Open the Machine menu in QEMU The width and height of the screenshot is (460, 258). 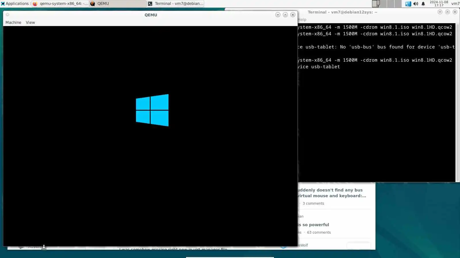point(13,22)
